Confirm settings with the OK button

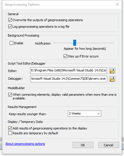[x=83, y=145]
